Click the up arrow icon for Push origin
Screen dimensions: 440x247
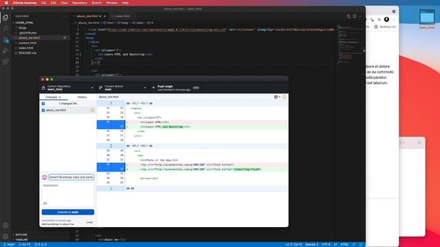[x=153, y=88]
